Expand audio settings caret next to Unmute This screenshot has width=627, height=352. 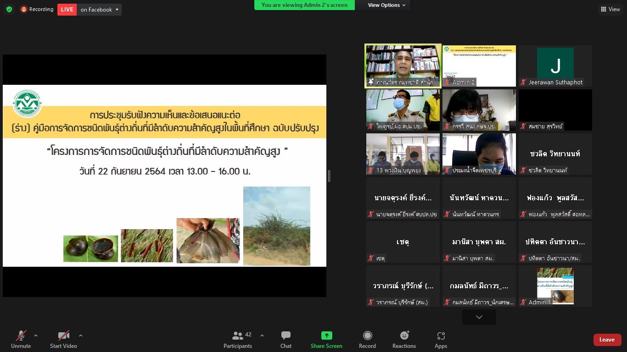[x=36, y=335]
